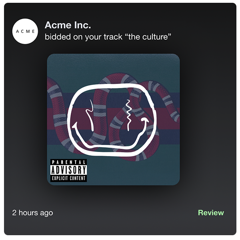Click the Parental Advisory label on cover

coord(68,170)
